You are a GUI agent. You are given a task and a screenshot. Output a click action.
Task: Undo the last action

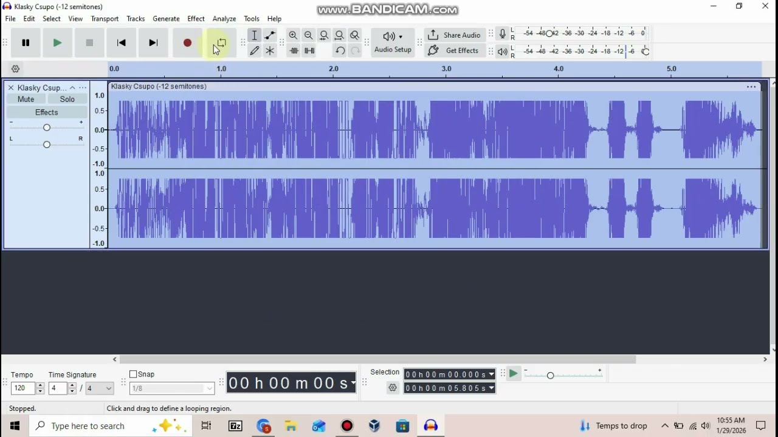340,51
